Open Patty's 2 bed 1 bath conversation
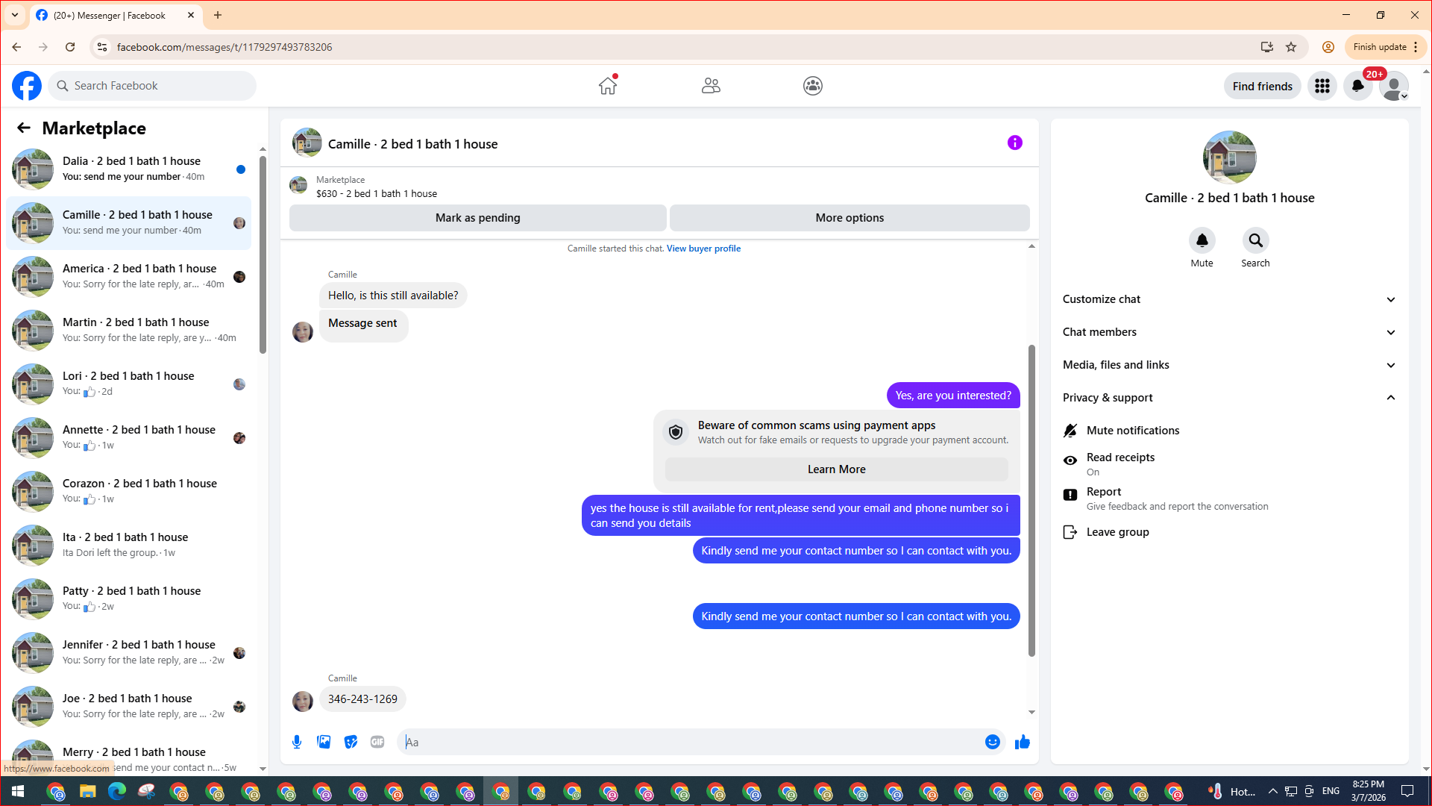Viewport: 1432px width, 806px height. (x=128, y=599)
